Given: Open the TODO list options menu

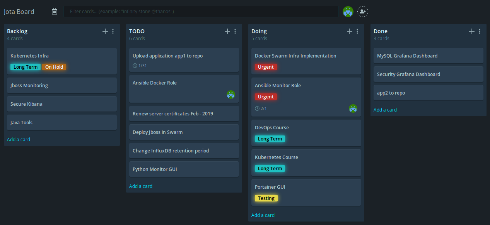Looking at the screenshot, I should pos(235,31).
